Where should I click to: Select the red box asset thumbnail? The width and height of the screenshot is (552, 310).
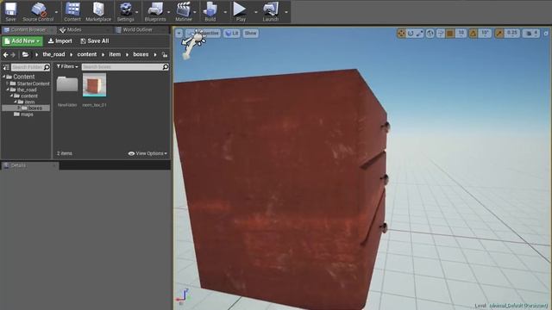pyautogui.click(x=94, y=84)
